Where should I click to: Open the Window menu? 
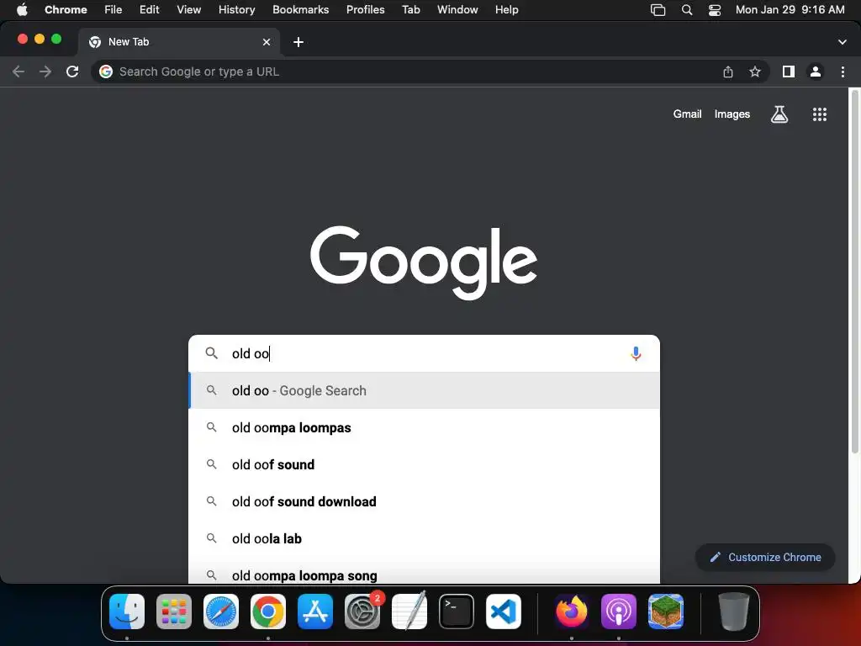pos(457,10)
